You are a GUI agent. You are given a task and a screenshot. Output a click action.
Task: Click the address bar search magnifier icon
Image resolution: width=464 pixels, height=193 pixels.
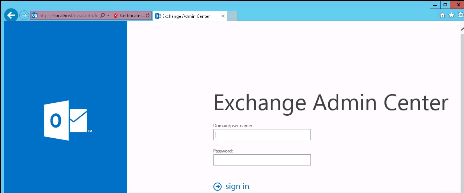103,16
